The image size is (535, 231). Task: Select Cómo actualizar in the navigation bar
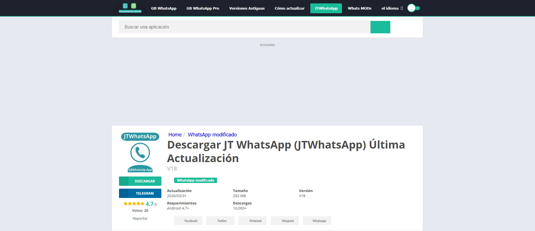coord(289,8)
